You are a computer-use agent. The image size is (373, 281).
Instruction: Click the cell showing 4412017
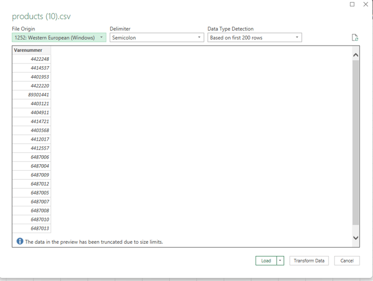32,139
